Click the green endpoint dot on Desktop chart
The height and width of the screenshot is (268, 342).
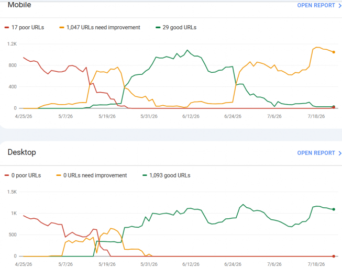tap(334, 209)
